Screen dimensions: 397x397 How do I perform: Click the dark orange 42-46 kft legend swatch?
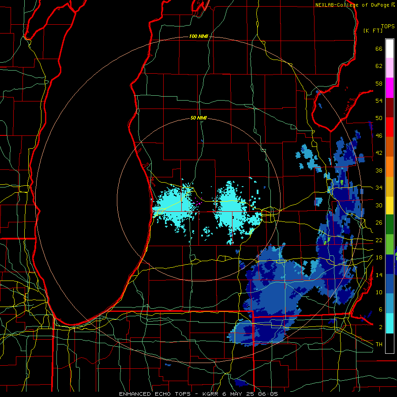(x=390, y=146)
